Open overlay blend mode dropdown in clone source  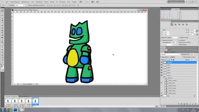tap(168, 45)
